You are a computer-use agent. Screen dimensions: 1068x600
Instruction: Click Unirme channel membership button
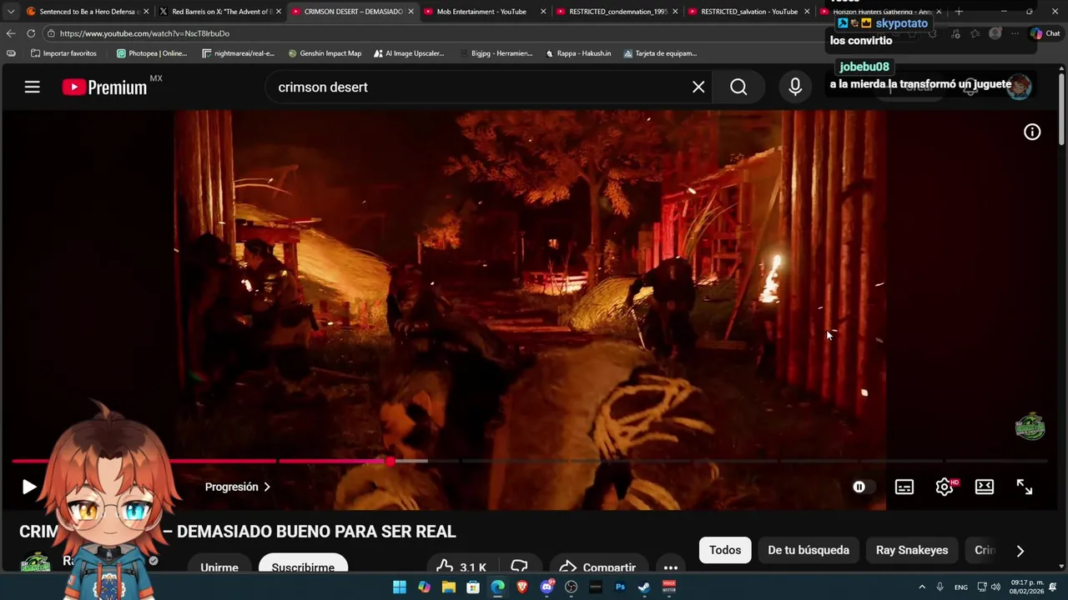(x=219, y=562)
